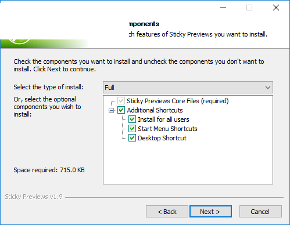Select the Full install type combo box
Screen dimensions: 290x225
[188, 88]
